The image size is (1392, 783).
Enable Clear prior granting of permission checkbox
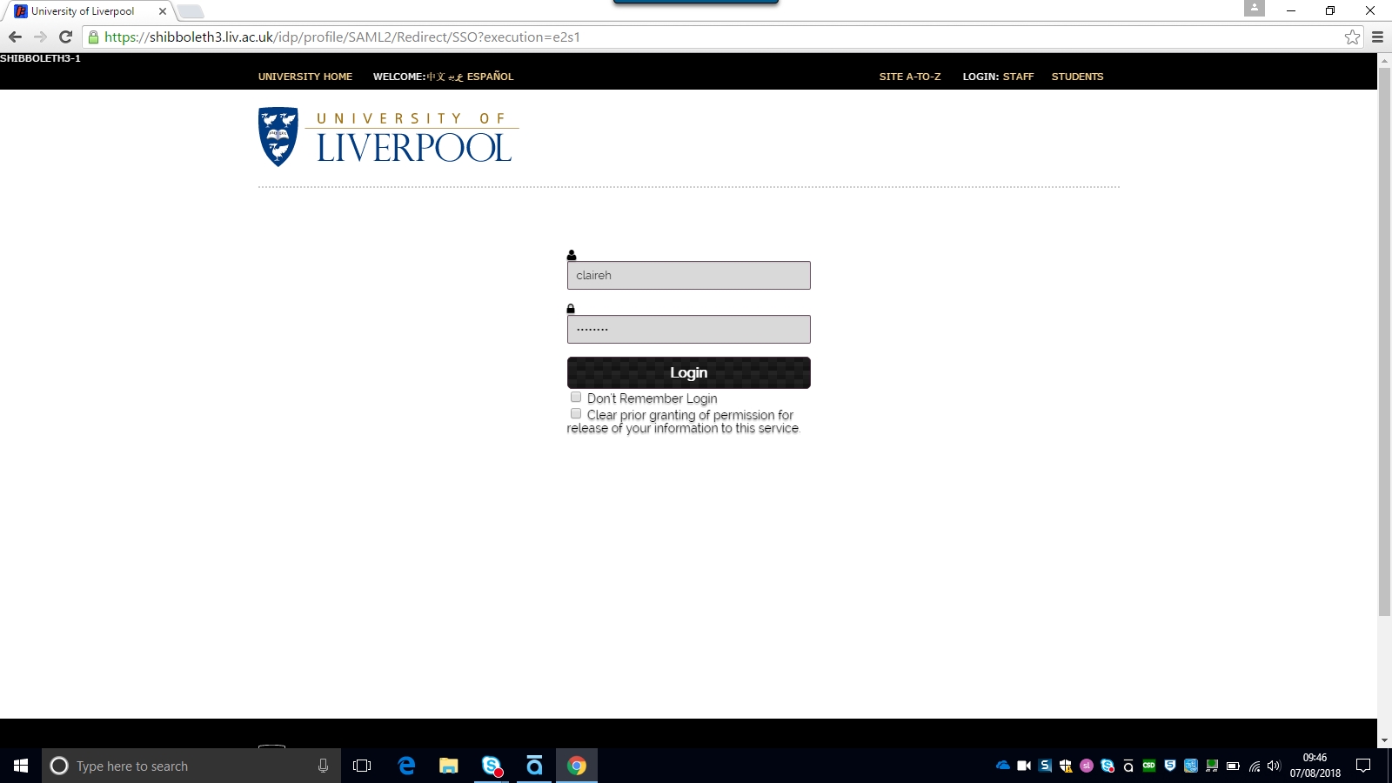(575, 414)
